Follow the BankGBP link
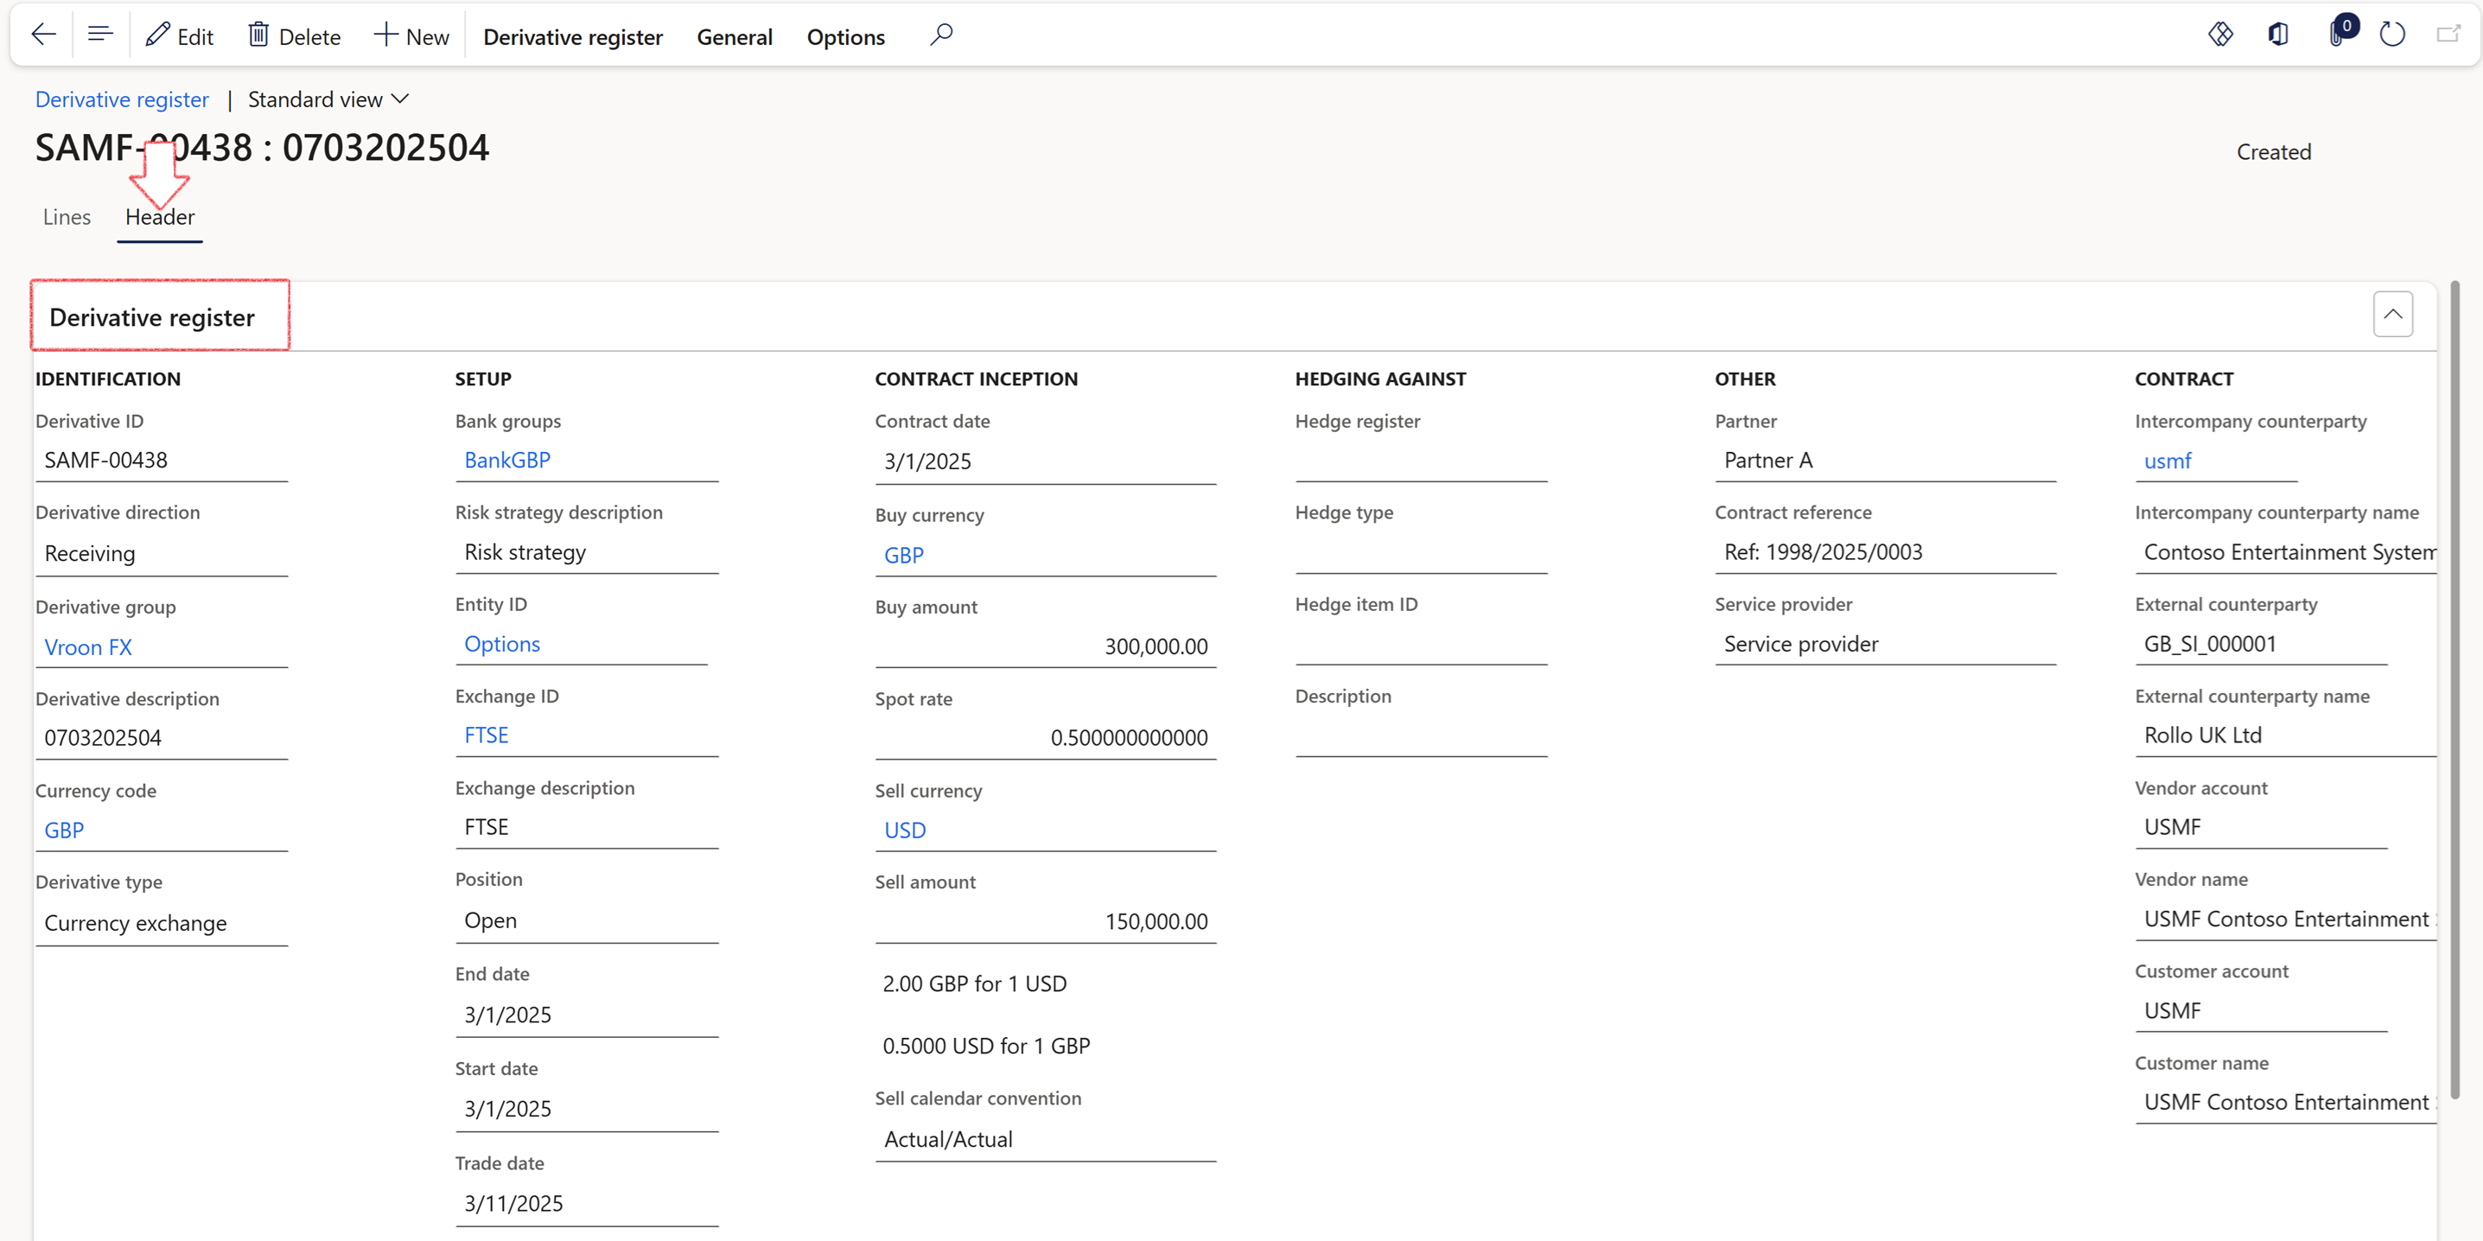Screen dimensions: 2483x1241 507,460
